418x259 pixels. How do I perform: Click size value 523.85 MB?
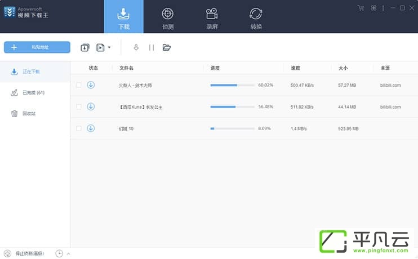pyautogui.click(x=348, y=129)
